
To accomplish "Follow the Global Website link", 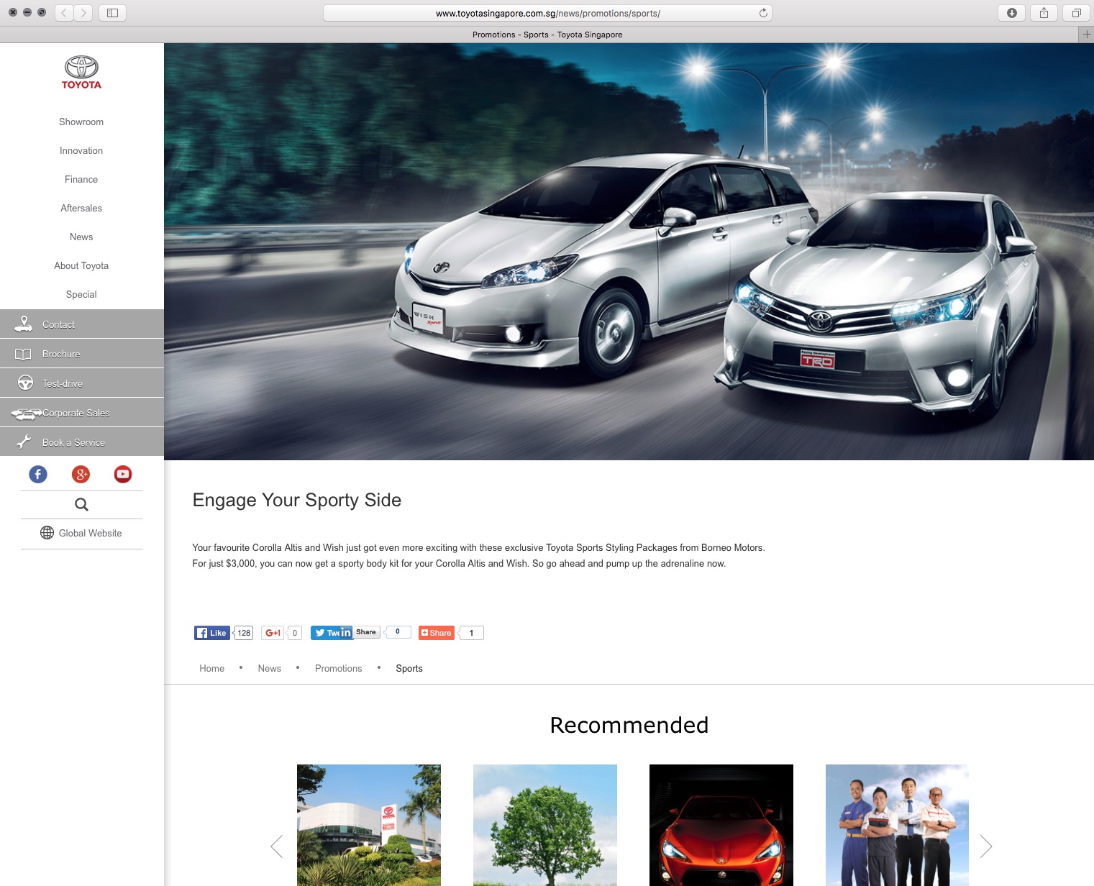I will [x=91, y=533].
